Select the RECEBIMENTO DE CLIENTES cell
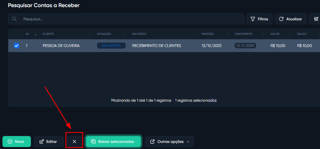Image resolution: width=320 pixels, height=149 pixels. click(x=156, y=46)
